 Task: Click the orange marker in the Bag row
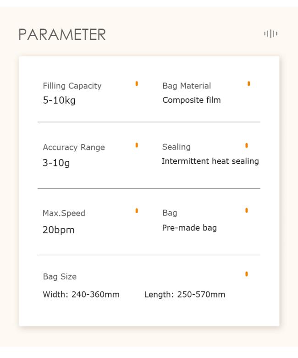pos(246,210)
